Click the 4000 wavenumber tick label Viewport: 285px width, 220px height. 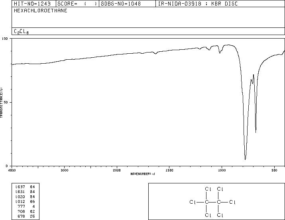(x=12, y=170)
